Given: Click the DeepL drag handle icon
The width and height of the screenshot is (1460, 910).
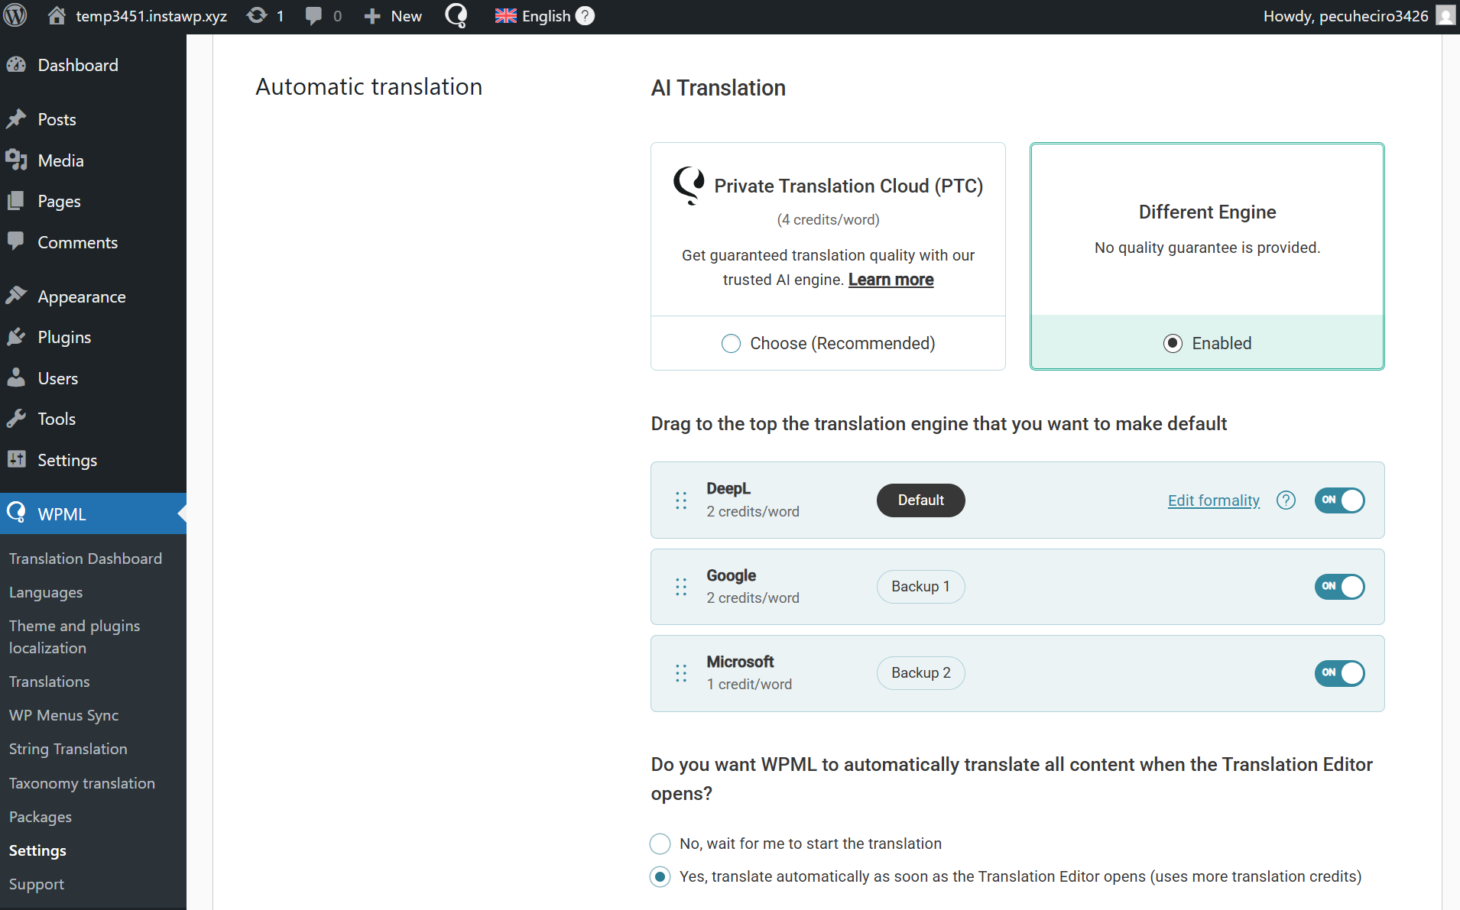Looking at the screenshot, I should pyautogui.click(x=681, y=500).
